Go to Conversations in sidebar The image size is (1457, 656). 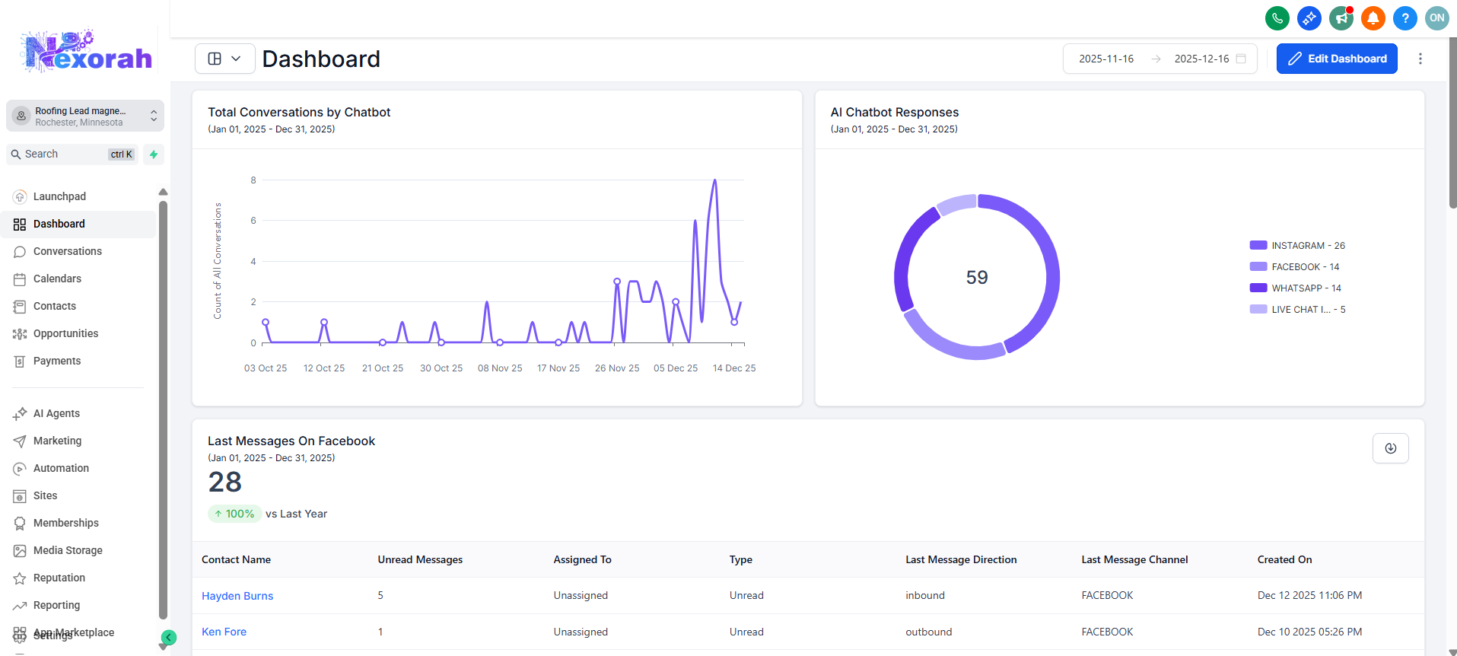[x=67, y=251]
